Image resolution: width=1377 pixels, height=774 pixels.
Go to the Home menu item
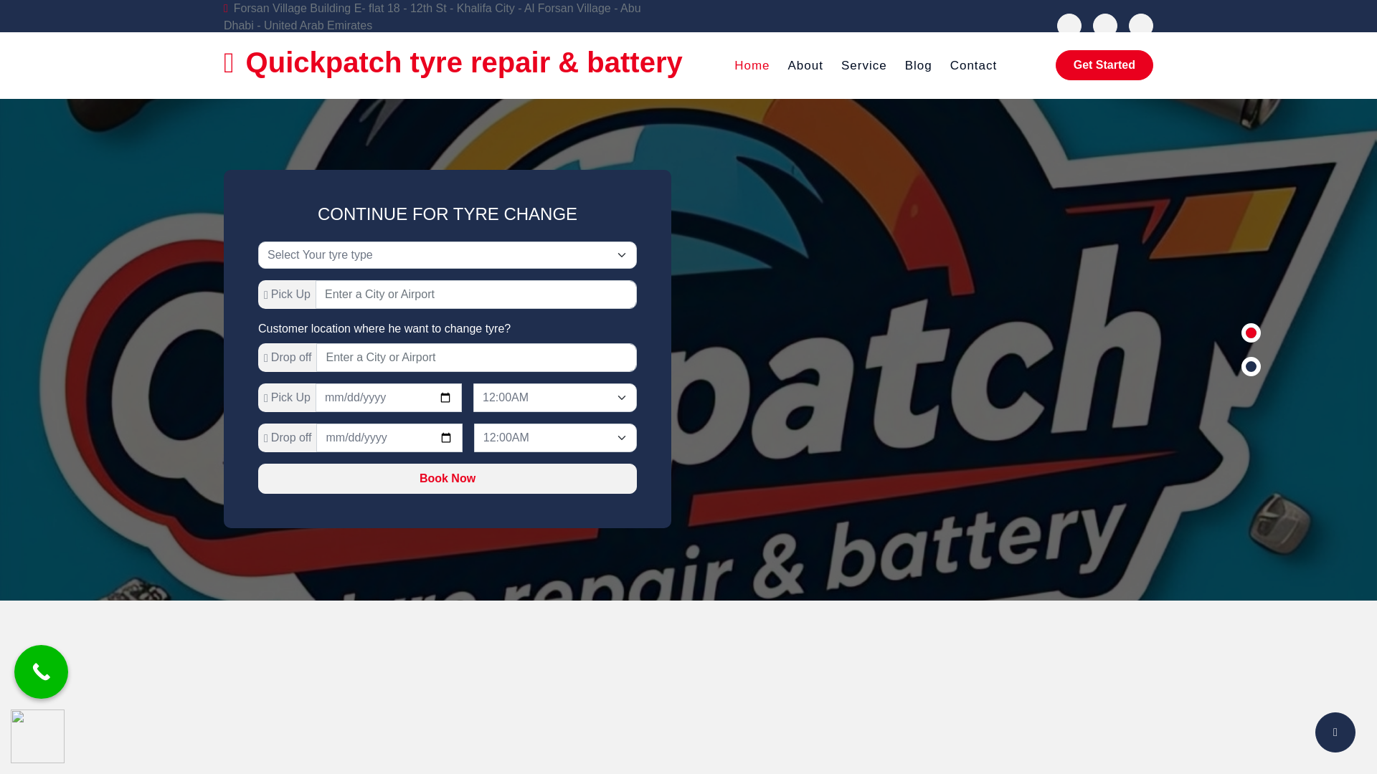(x=752, y=66)
